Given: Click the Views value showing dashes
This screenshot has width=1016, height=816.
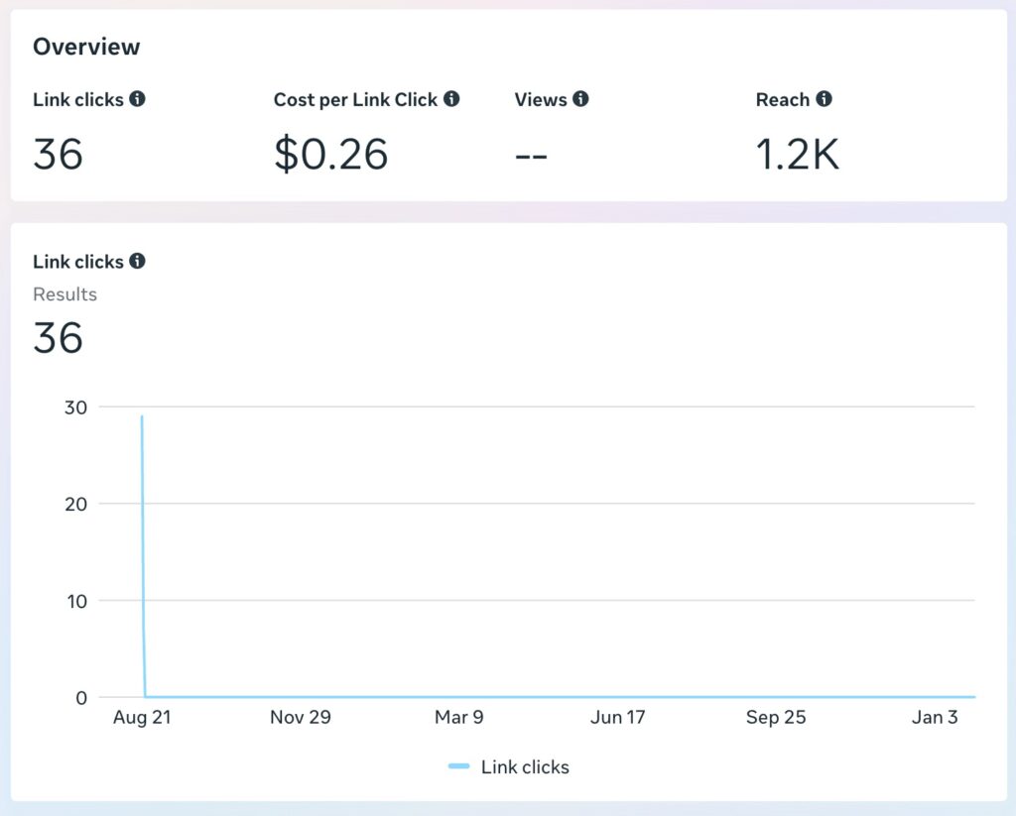Looking at the screenshot, I should point(531,156).
